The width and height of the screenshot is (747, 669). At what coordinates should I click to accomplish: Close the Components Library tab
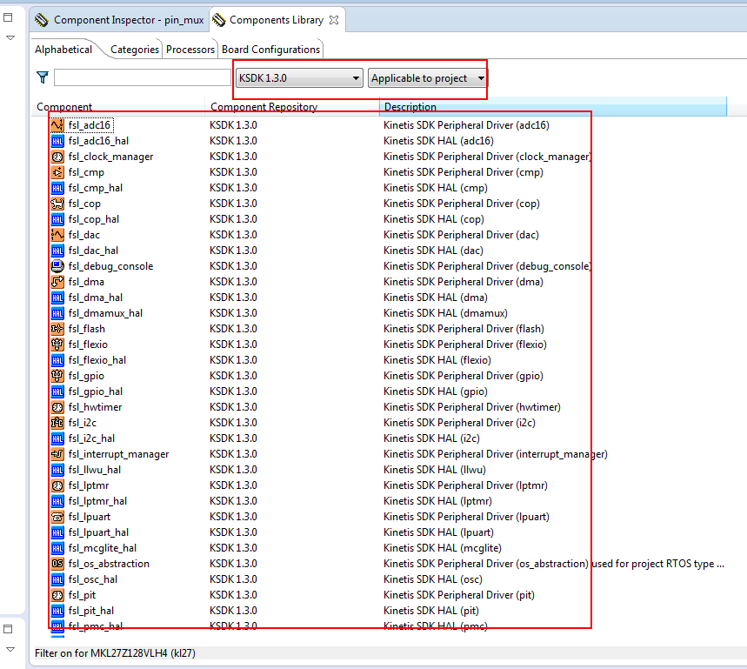(x=334, y=20)
